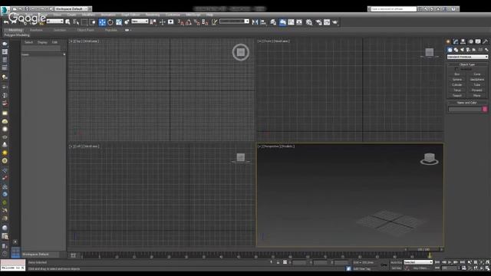Open the Named Selection Sets dropdown

point(234,21)
